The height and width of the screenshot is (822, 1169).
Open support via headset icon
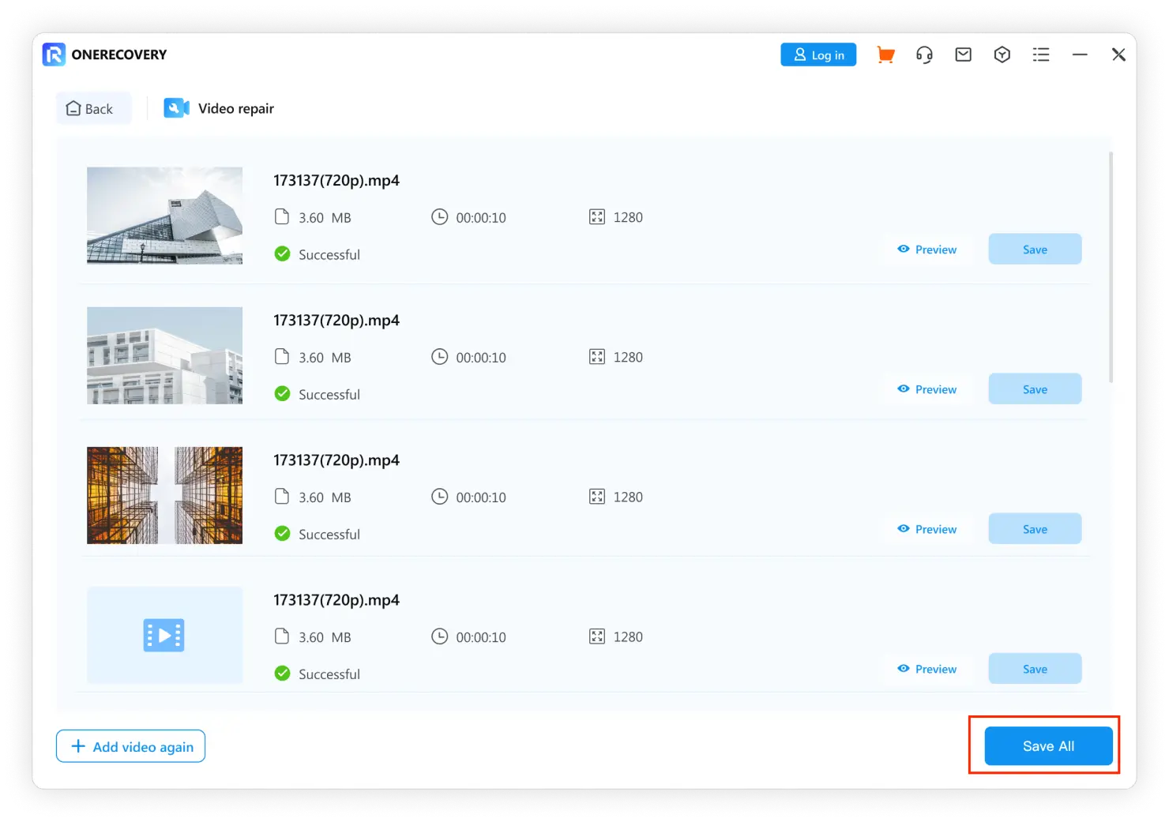(924, 54)
